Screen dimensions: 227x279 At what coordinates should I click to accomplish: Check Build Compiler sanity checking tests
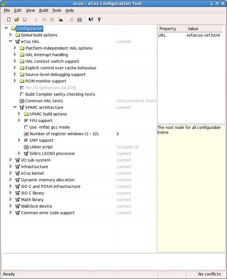click(x=22, y=94)
